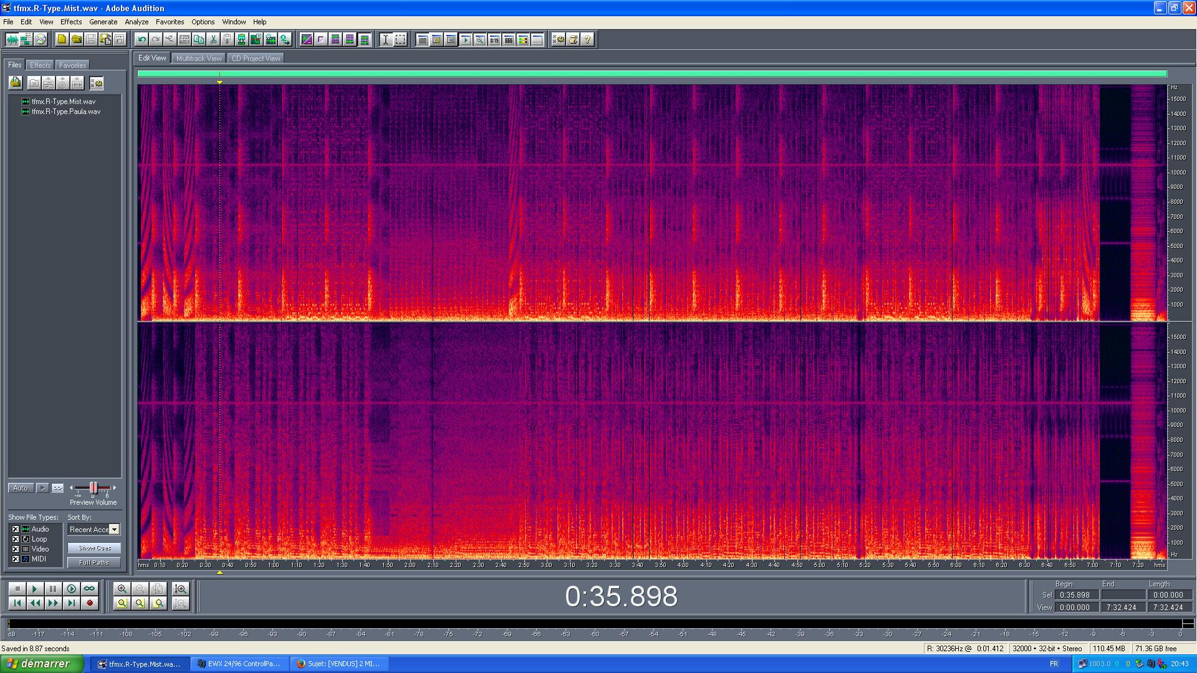1197x673 pixels.
Task: Switch to the waveform Edit View toolbar icon
Action: pos(12,39)
